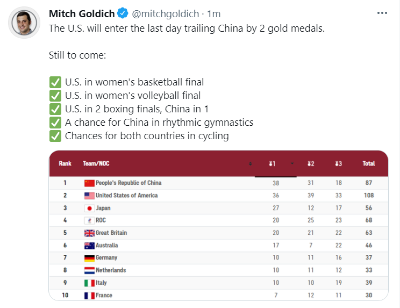Click the blue verified badge icon
This screenshot has height=308, width=400.
pyautogui.click(x=123, y=13)
